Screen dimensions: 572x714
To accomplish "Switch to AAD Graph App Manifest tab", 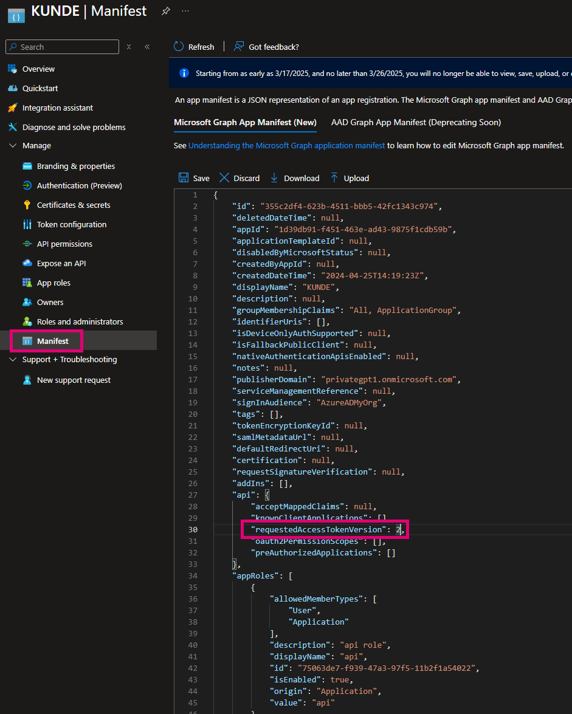I will tap(416, 122).
